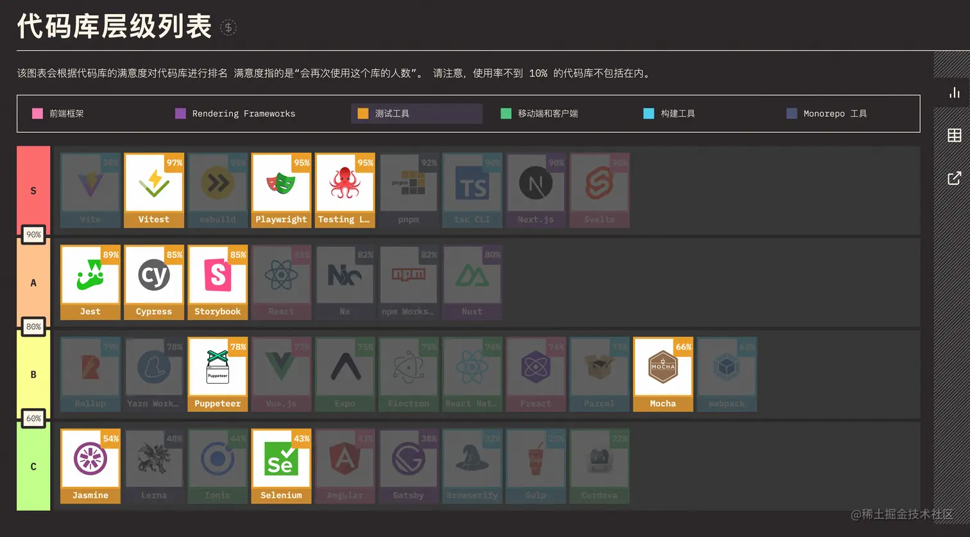Click the Puppeteer tile
970x537 pixels.
[217, 374]
